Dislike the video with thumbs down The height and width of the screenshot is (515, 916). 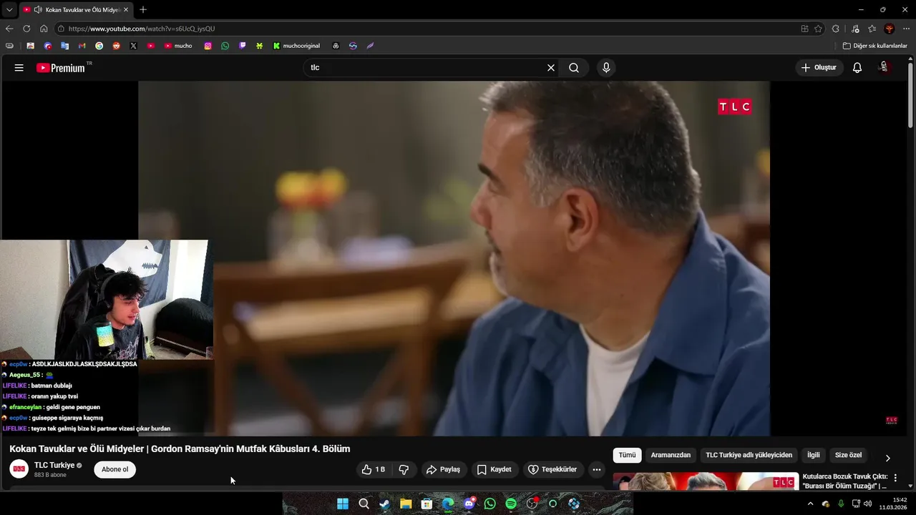(404, 470)
